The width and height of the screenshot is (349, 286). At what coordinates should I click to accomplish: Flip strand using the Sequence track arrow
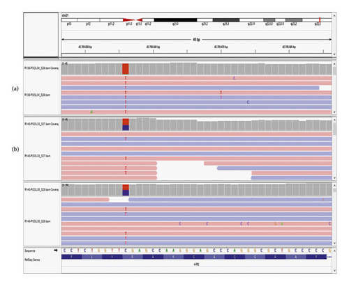tap(56, 251)
